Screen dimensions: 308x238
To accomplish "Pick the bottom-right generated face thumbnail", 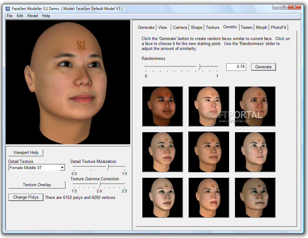I will (x=255, y=197).
